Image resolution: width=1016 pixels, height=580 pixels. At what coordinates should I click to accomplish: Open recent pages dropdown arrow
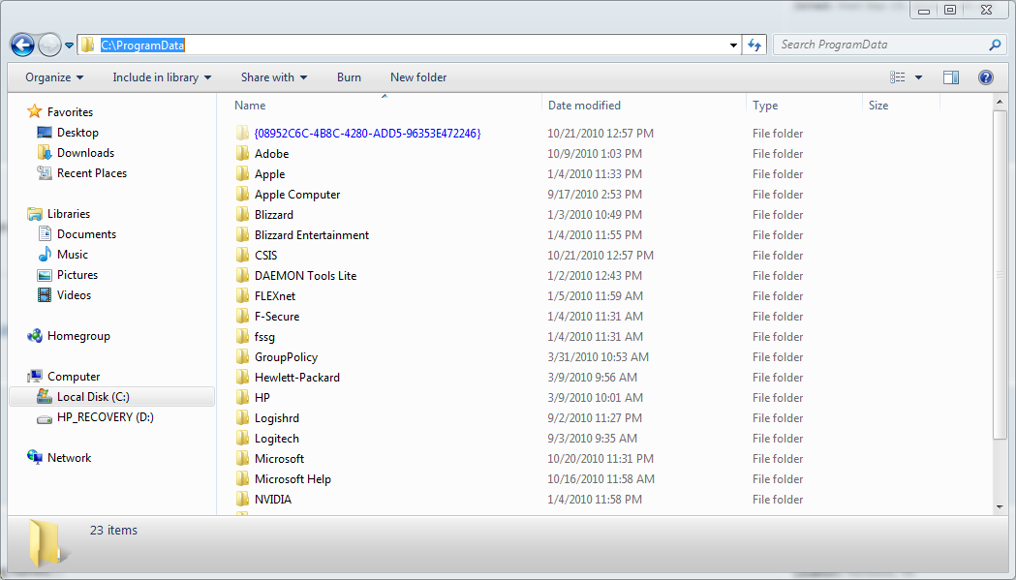[x=70, y=46]
